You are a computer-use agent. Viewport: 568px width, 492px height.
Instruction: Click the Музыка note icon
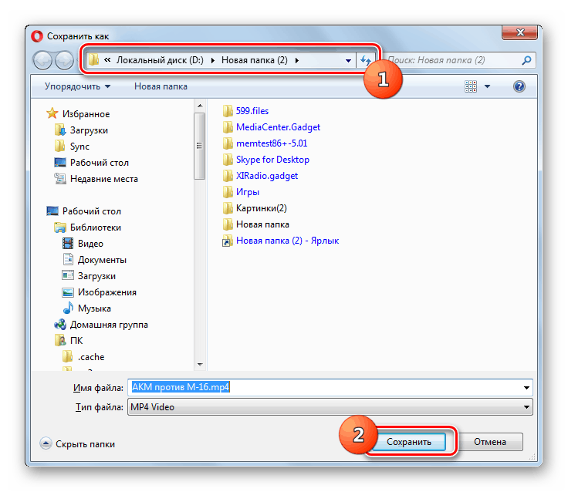click(x=68, y=308)
